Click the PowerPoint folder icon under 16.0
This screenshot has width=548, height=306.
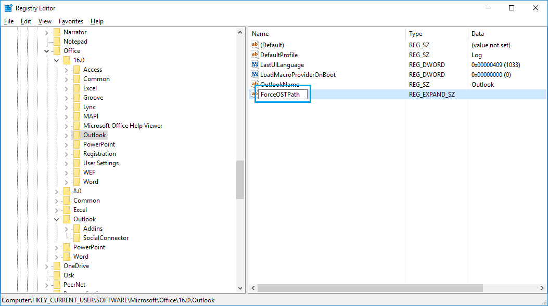click(77, 144)
